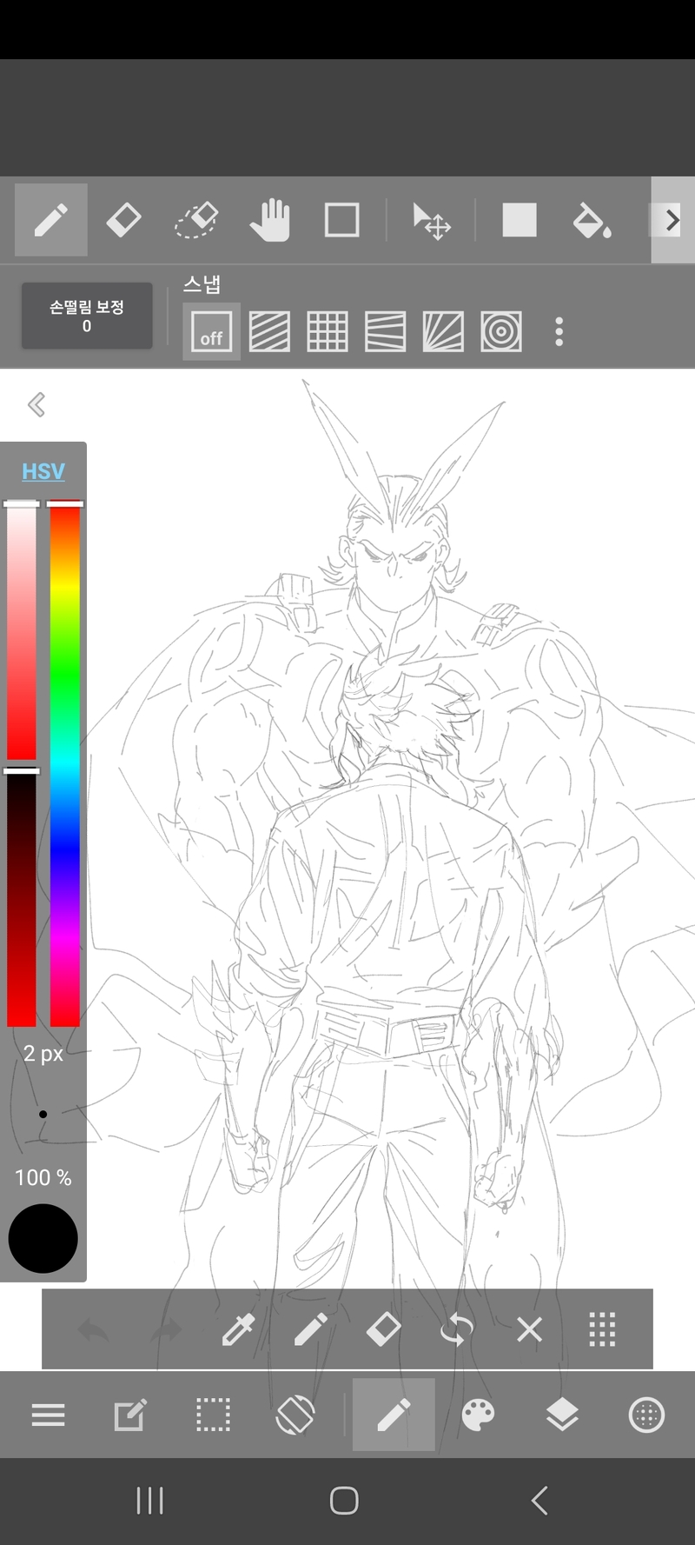The height and width of the screenshot is (1545, 695).
Task: Open the dotted circle materials icon
Action: tap(646, 1415)
